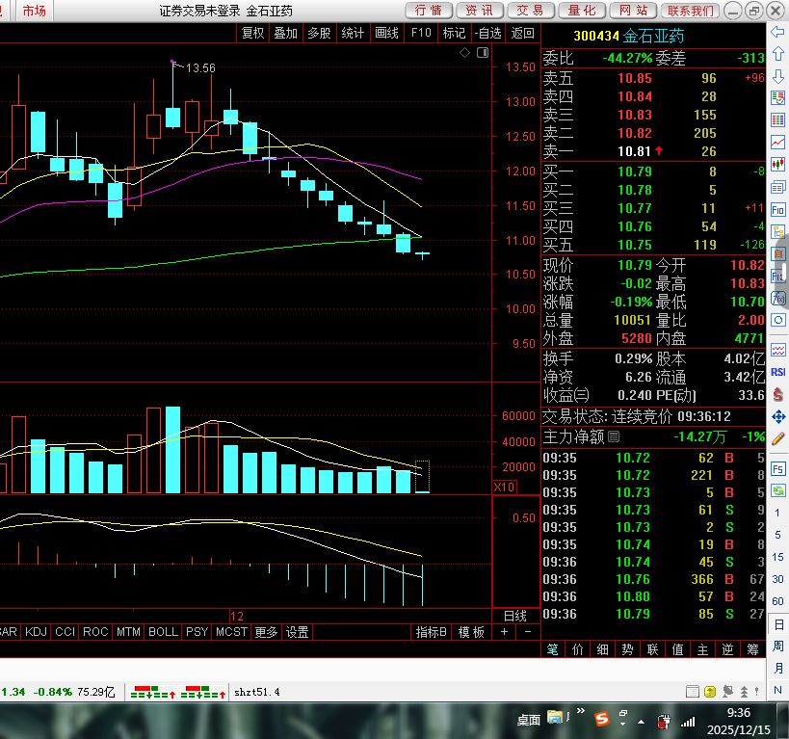This screenshot has height=739, width=789.
Task: Click the down arrow icon in right sidebar
Action: [777, 76]
